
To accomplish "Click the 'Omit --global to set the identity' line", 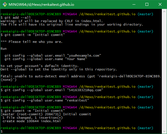I will tap(59, 69).
